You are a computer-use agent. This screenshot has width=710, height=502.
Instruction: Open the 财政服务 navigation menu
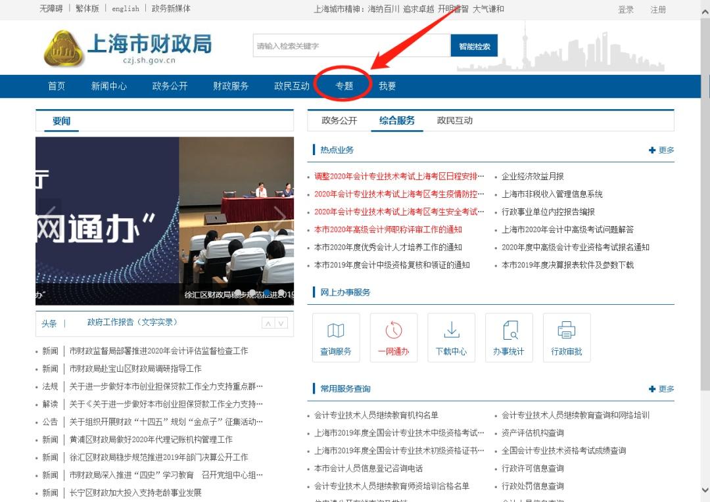(230, 85)
